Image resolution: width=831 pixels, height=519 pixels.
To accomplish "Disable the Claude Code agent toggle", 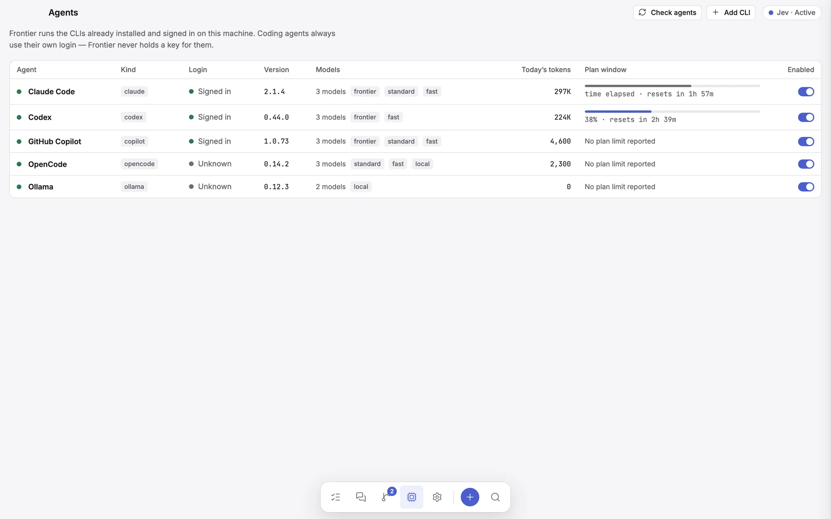I will tap(806, 92).
